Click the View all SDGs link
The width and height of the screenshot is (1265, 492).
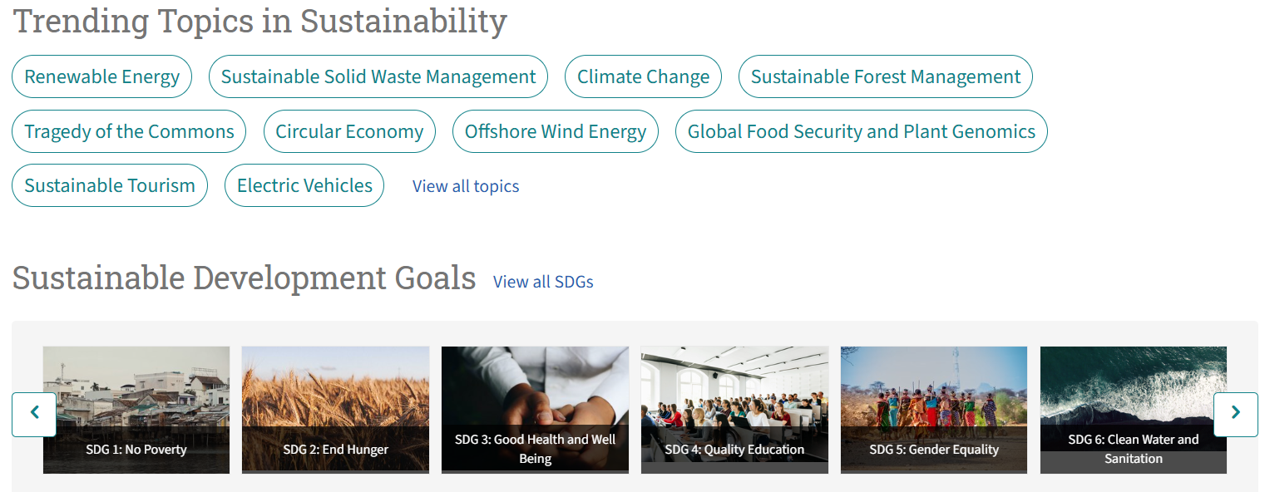[543, 282]
